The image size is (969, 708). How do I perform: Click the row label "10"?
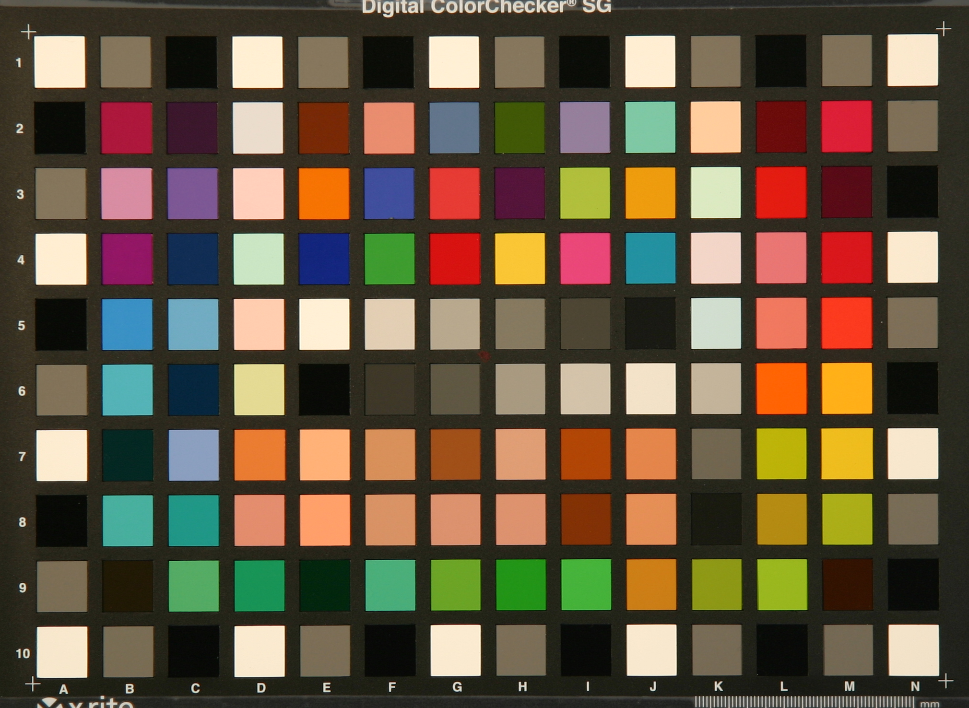23,653
